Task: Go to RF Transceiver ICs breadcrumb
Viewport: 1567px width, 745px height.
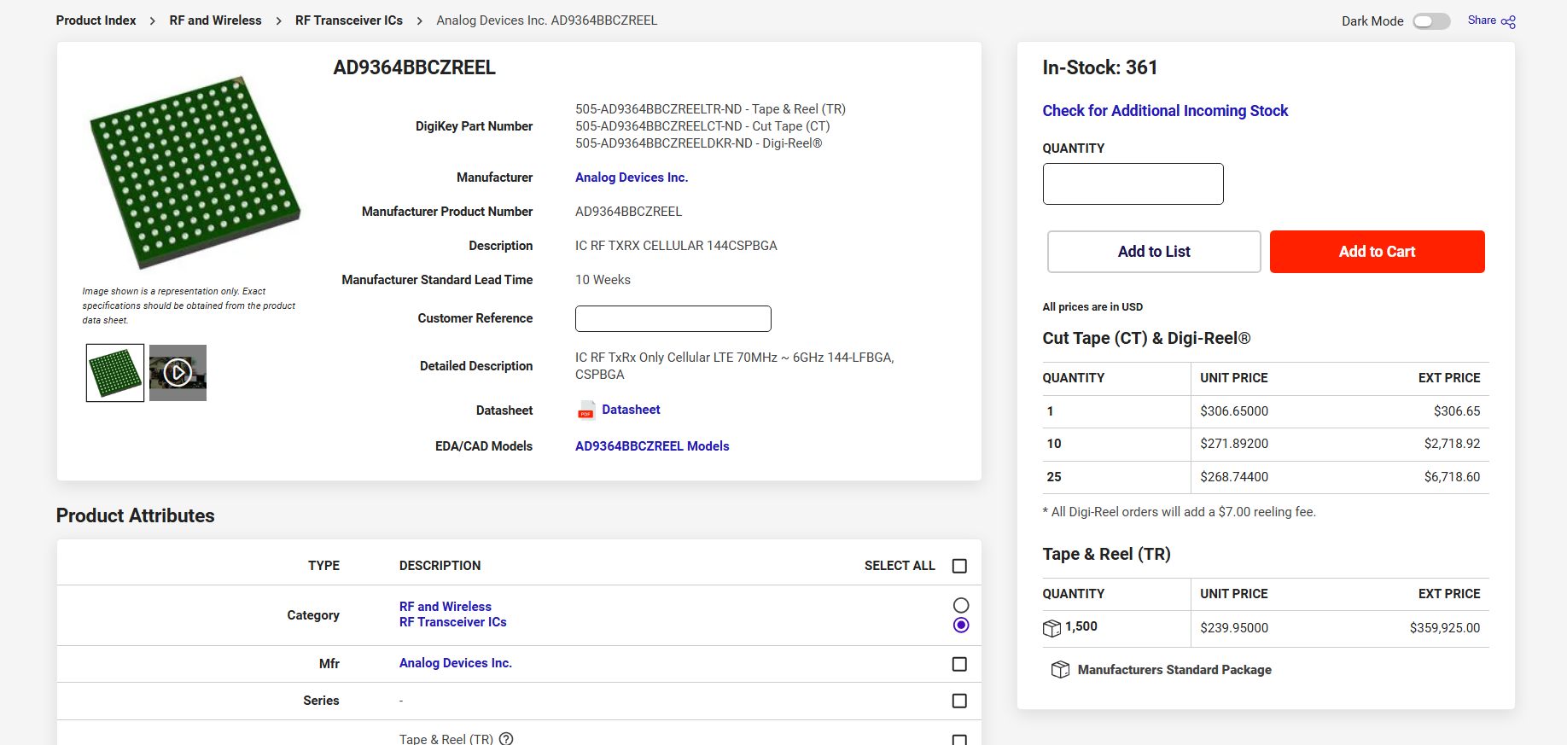Action: [349, 20]
